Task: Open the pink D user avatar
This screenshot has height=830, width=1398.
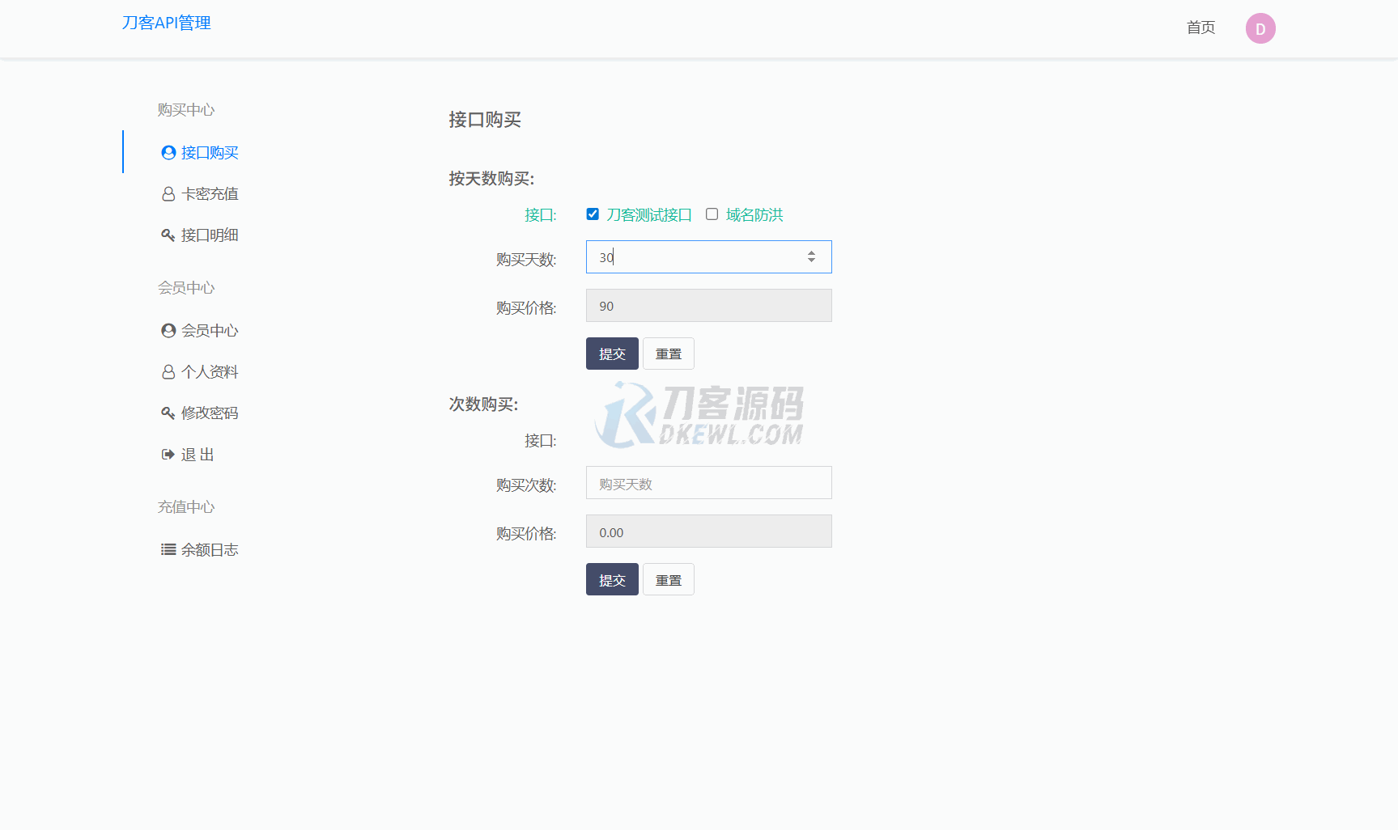Action: [x=1260, y=29]
